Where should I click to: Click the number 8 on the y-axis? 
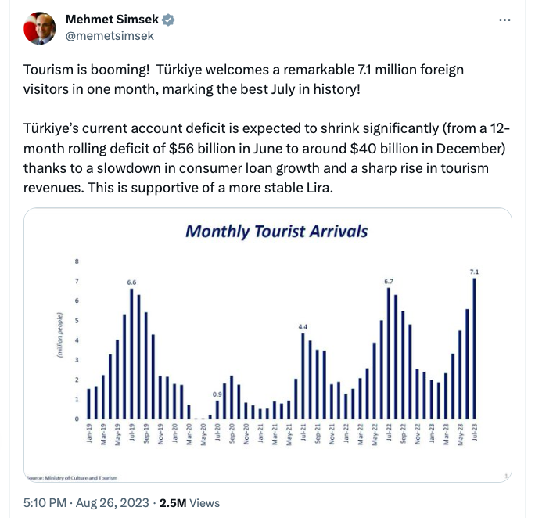click(x=77, y=261)
